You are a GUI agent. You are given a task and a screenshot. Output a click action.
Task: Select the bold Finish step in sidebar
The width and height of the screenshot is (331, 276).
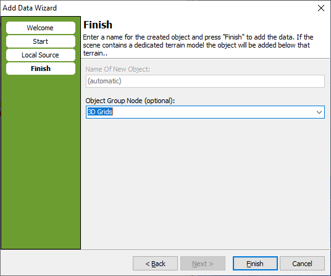(x=41, y=69)
